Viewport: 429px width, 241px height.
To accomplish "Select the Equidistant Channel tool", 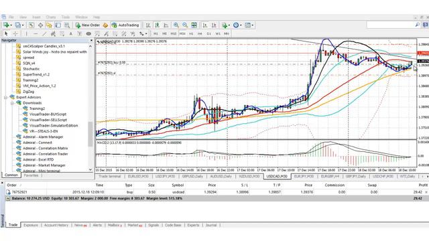I will pyautogui.click(x=53, y=33).
